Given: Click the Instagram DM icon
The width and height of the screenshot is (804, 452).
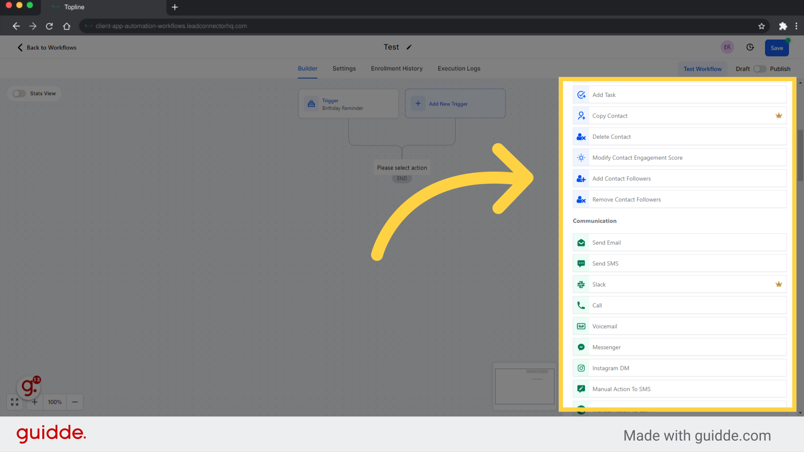Looking at the screenshot, I should click(x=581, y=368).
